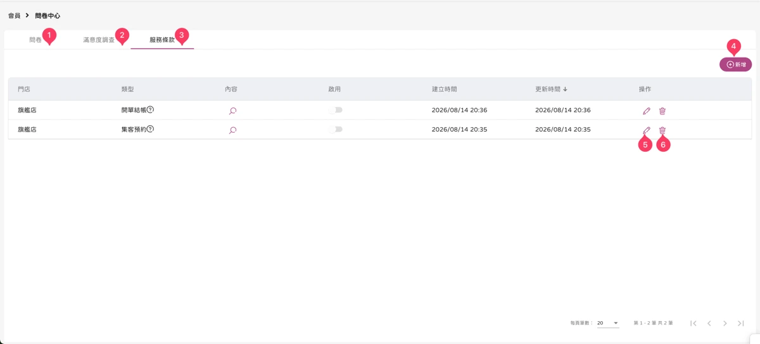Delete the 開單結帳 row with the trash icon

pyautogui.click(x=662, y=111)
